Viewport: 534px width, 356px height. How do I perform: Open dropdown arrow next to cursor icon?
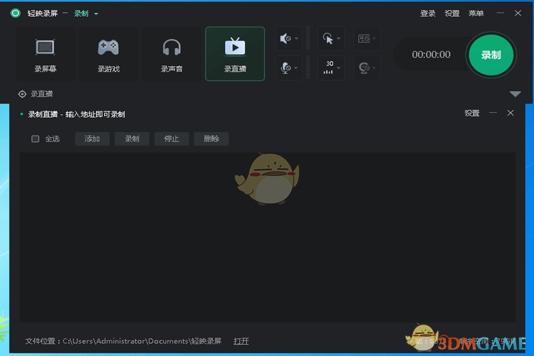338,39
